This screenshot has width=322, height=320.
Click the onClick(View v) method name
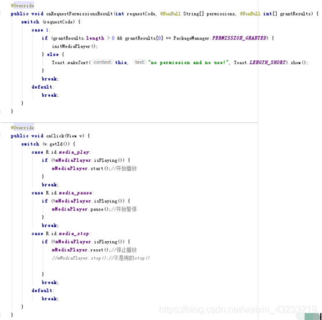click(65, 136)
